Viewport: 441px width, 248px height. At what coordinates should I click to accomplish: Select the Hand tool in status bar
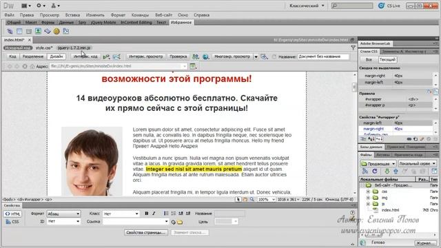[245, 199]
